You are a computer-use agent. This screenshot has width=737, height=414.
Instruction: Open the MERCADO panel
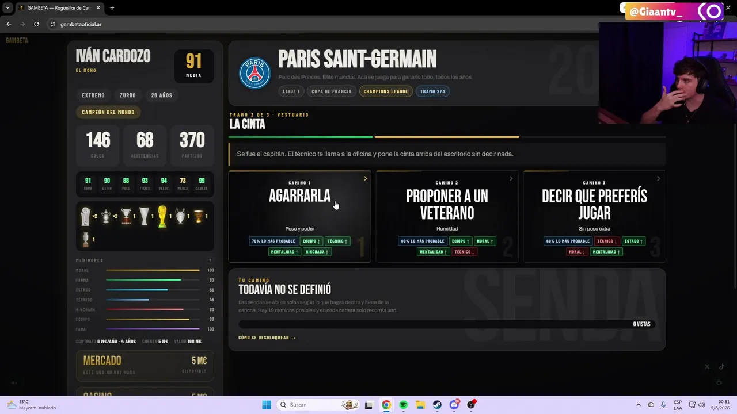[x=145, y=365]
